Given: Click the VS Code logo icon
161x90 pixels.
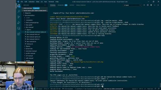Looking at the screenshot, I should (x=18, y=2).
